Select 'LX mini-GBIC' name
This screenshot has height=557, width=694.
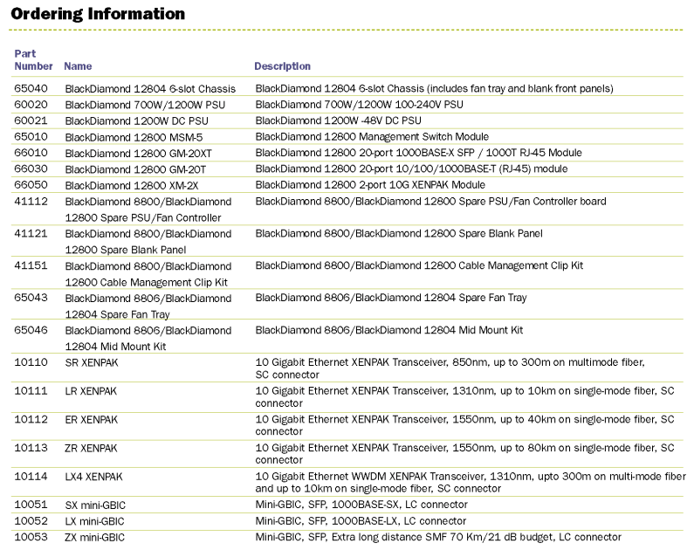[95, 521]
